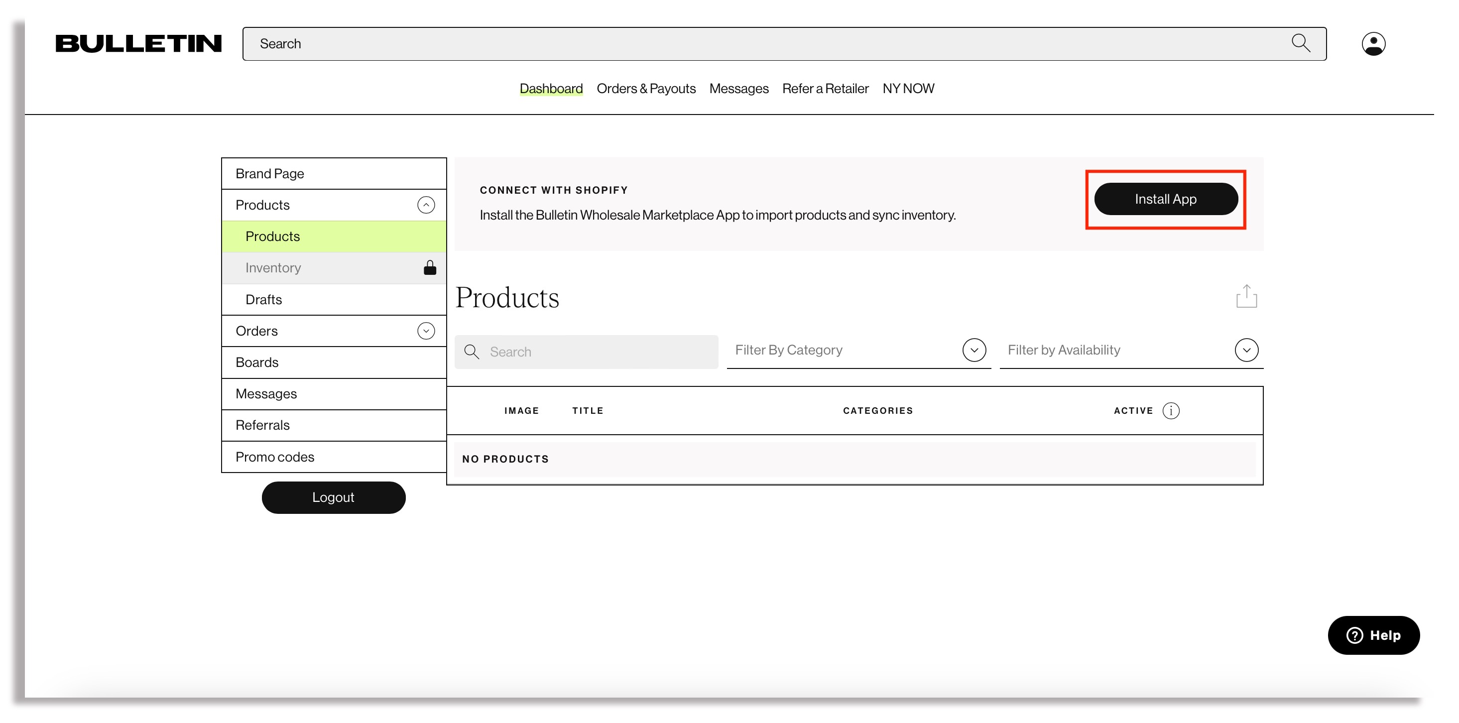Select Drafts in the sidebar
Screen dimensions: 1459x723
point(263,299)
